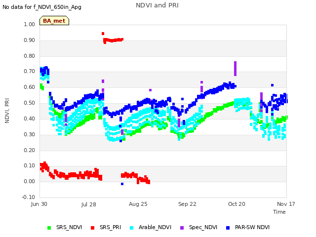Image resolution: width=316 pixels, height=237 pixels.
Task: Click the BA_met label badge
Action: coord(54,21)
